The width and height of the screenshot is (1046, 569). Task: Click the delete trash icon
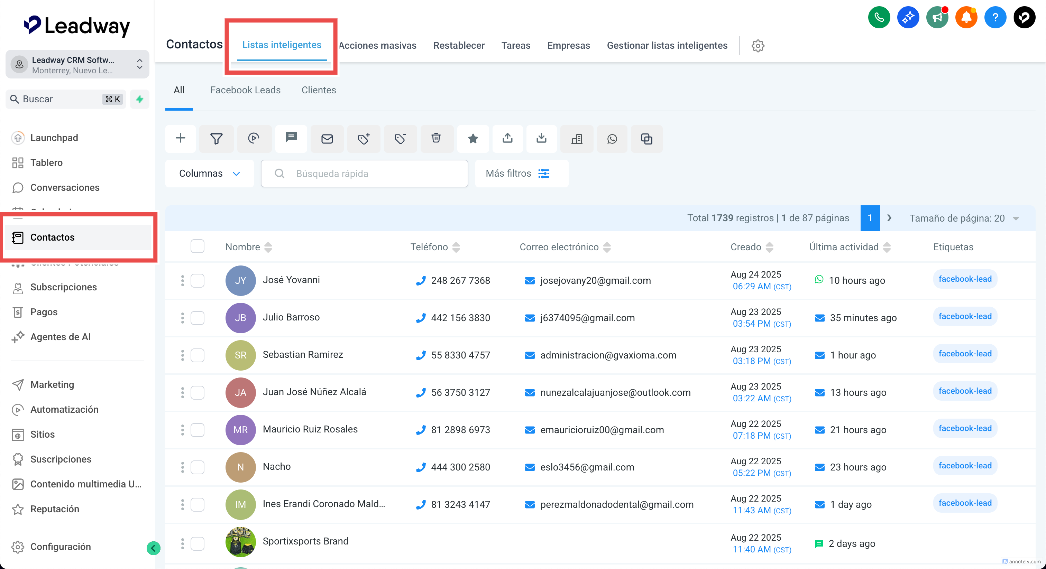[436, 138]
